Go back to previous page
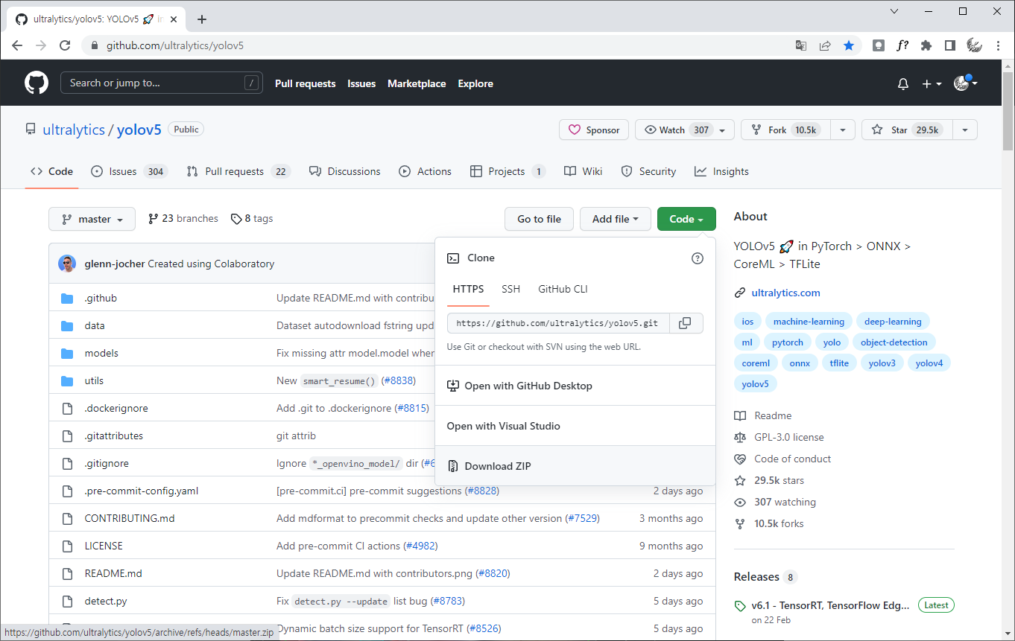This screenshot has height=641, width=1015. point(17,45)
